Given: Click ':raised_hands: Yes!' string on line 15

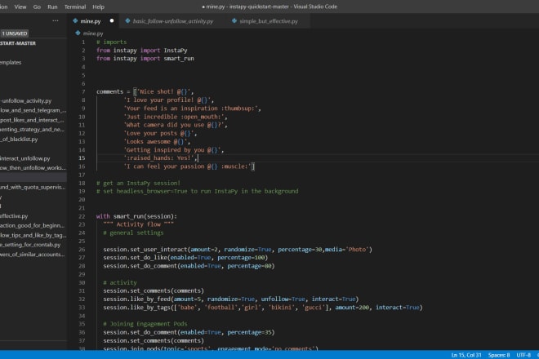Looking at the screenshot, I should tap(159, 158).
